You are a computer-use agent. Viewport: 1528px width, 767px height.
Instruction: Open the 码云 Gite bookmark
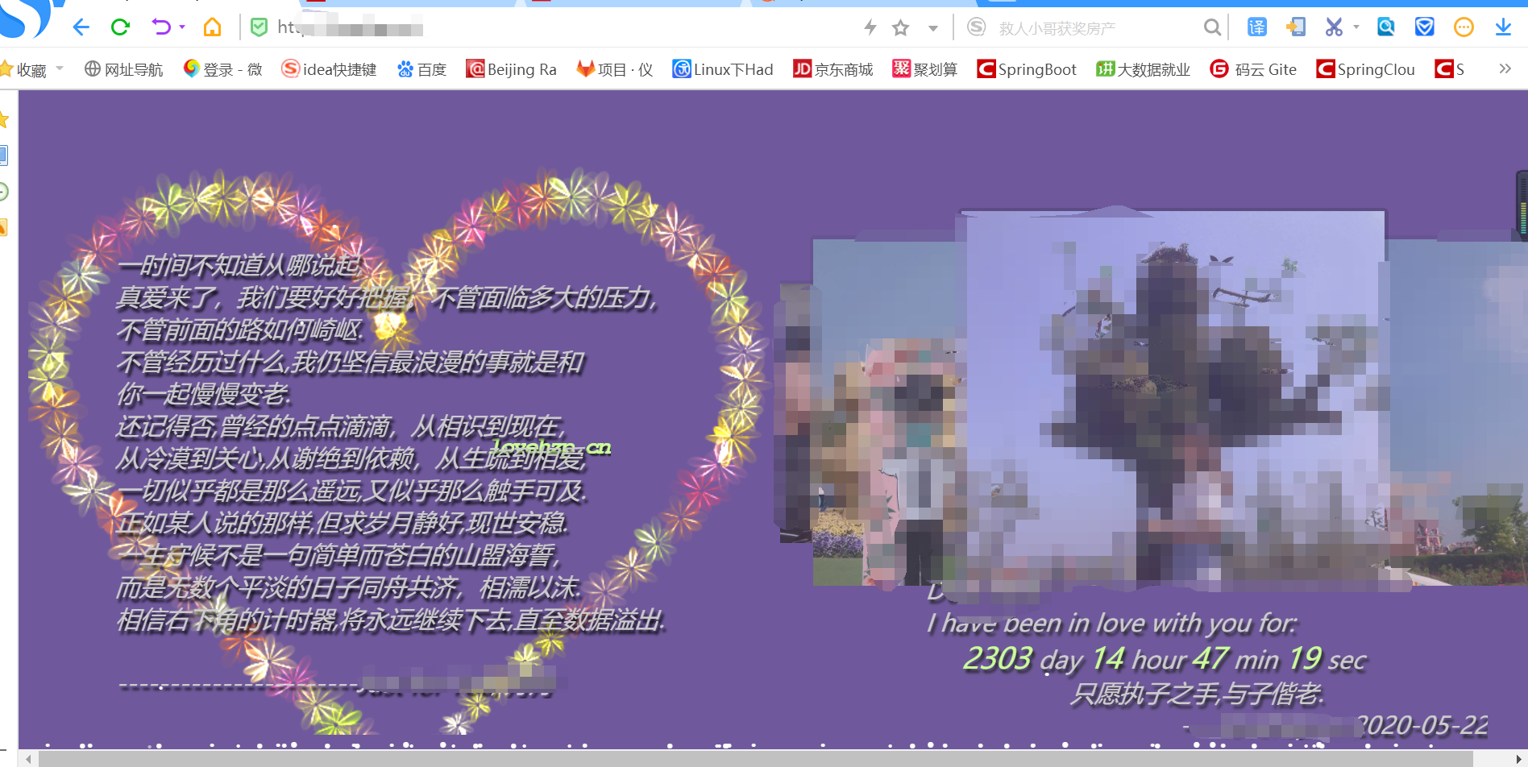[1253, 69]
